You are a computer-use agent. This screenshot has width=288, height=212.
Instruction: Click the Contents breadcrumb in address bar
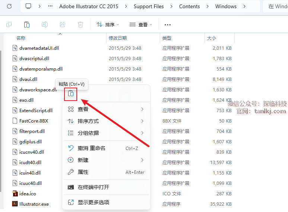(189, 6)
